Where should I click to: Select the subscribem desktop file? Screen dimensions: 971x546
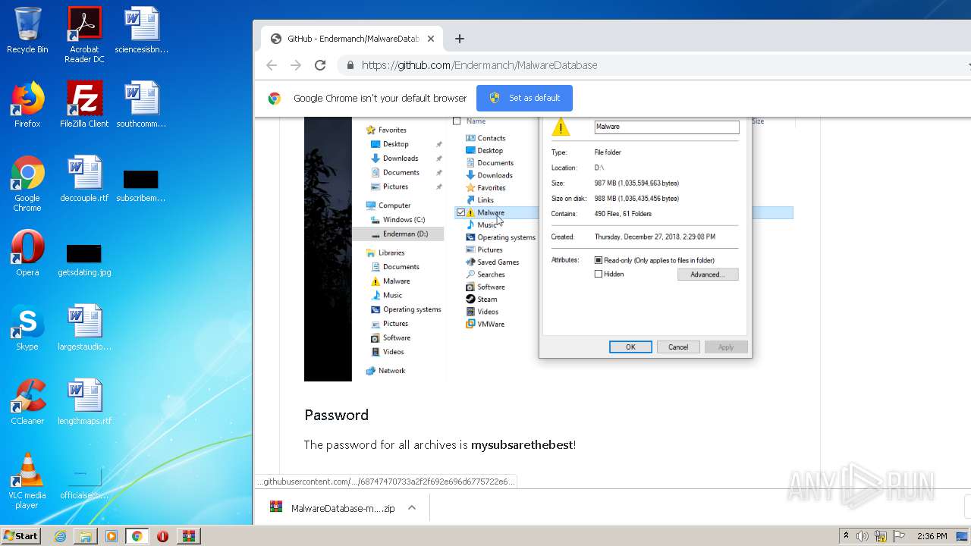point(141,185)
